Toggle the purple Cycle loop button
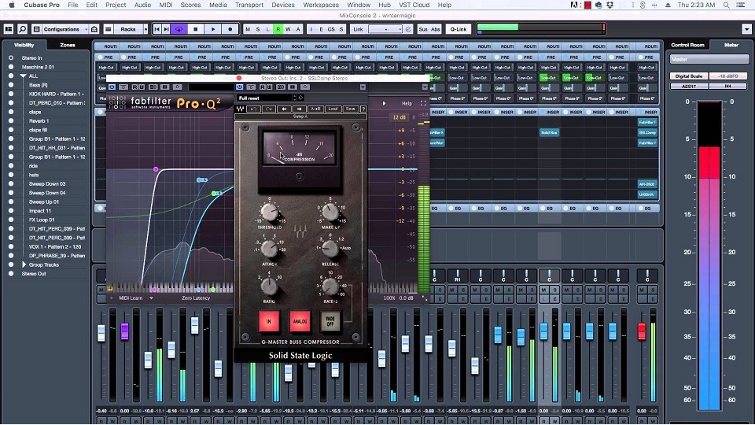This screenshot has height=425, width=755. click(180, 29)
